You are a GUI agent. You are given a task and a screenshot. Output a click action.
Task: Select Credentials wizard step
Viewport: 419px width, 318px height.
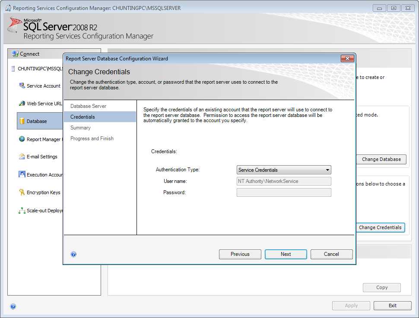tap(100, 117)
